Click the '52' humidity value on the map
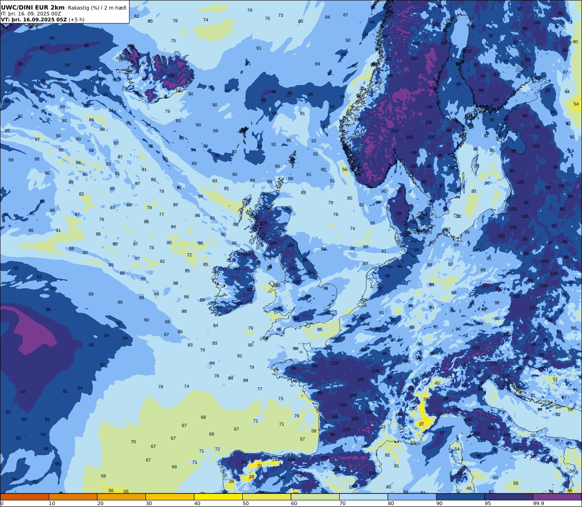Image resolution: width=582 pixels, height=507 pixels. coord(401,428)
